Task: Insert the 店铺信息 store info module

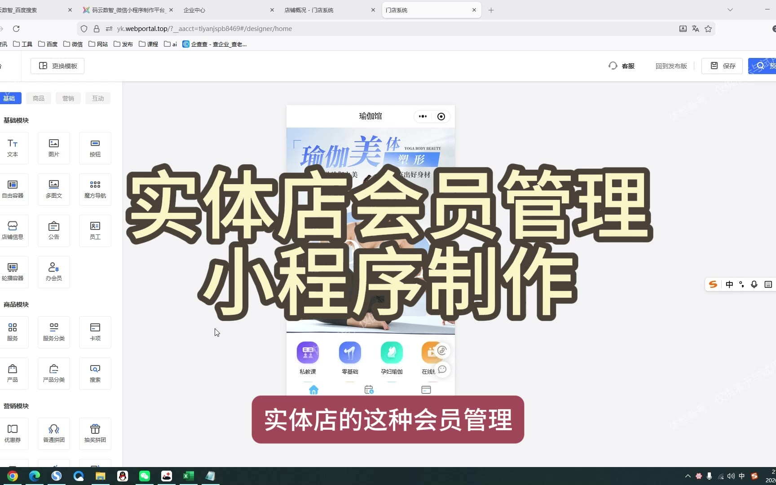Action: [x=13, y=230]
